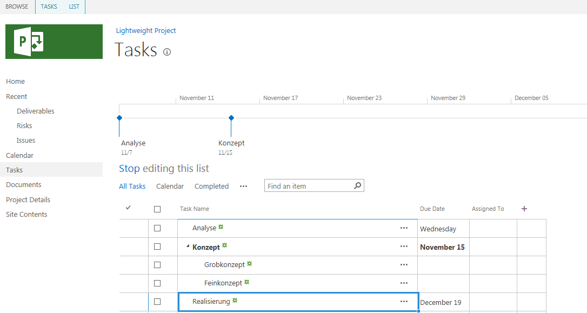Screen dimensions: 587x313
Task: Check the box for the Realisierung task
Action: [157, 302]
